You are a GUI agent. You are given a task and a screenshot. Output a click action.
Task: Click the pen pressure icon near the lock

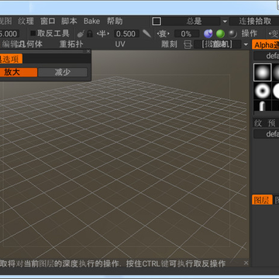coord(81,33)
